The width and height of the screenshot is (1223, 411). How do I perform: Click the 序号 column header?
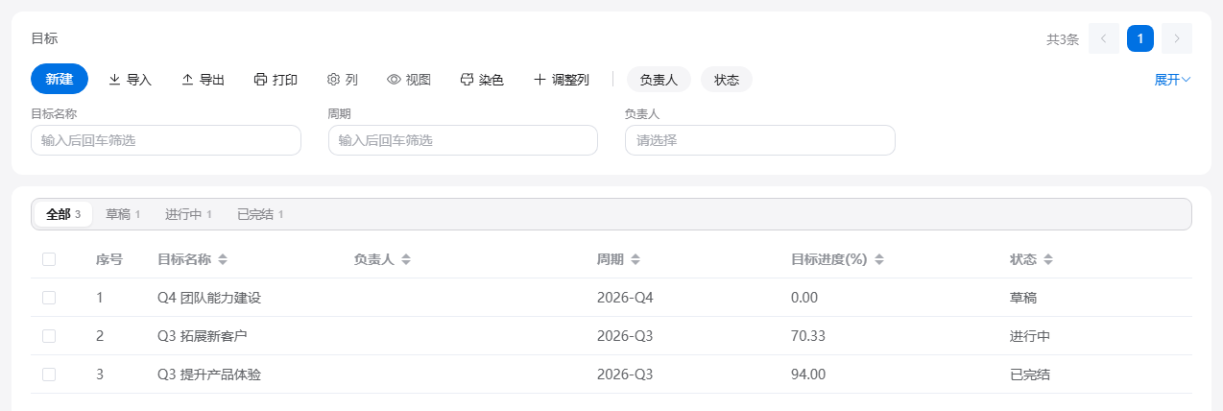tap(109, 259)
